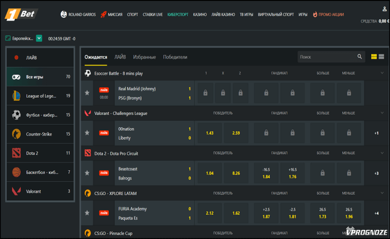Click the 1Bet logo
This screenshot has width=390, height=239.
pos(21,15)
